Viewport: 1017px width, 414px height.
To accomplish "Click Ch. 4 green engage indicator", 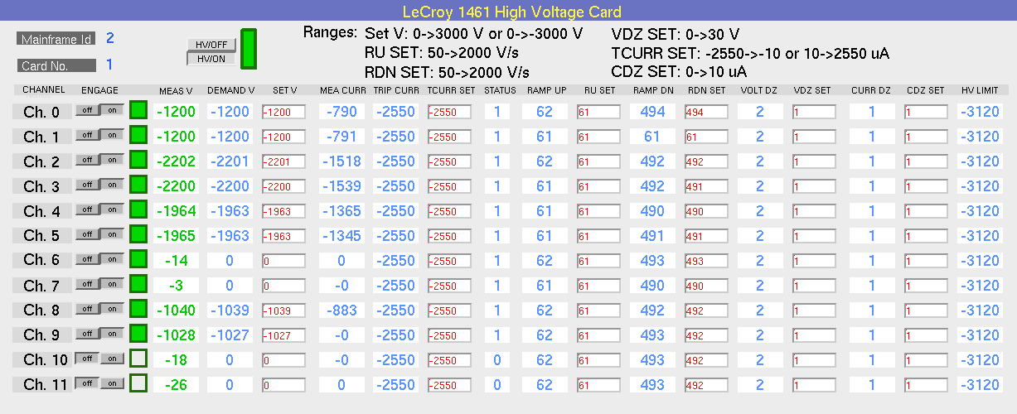I will [138, 210].
